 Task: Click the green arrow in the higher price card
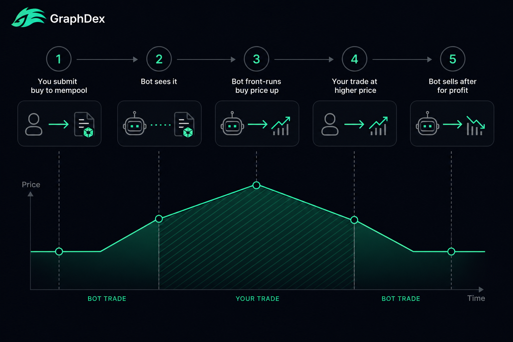point(354,125)
